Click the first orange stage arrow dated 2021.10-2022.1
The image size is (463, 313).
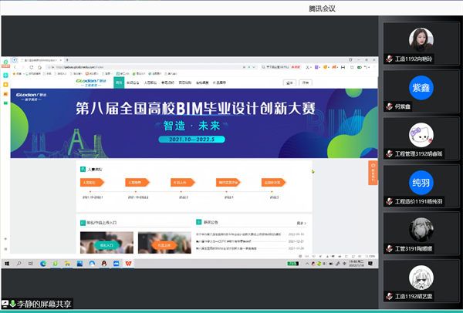click(92, 183)
